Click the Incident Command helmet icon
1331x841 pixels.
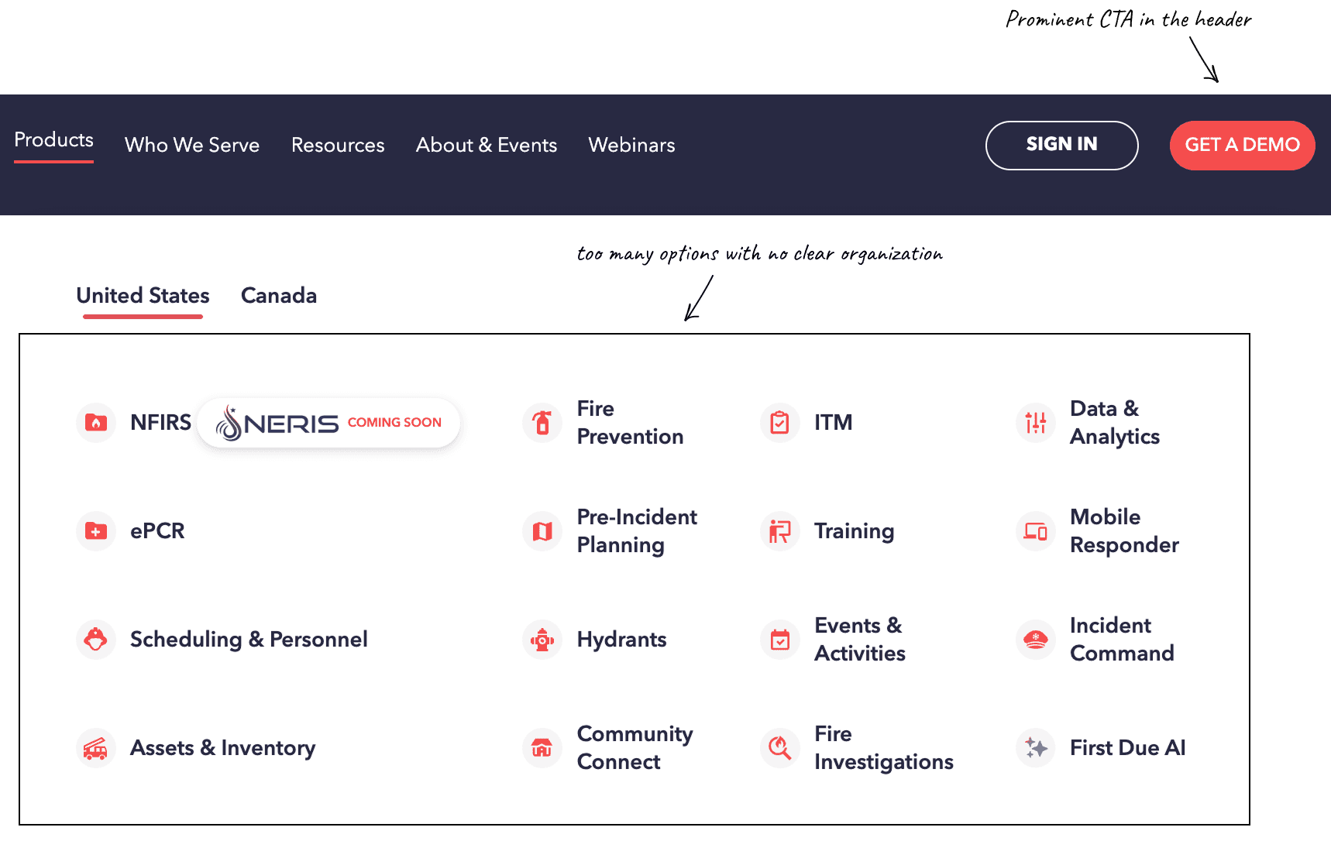pyautogui.click(x=1036, y=640)
